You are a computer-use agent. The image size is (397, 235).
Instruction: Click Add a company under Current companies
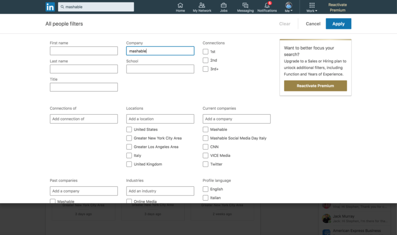coord(236,119)
